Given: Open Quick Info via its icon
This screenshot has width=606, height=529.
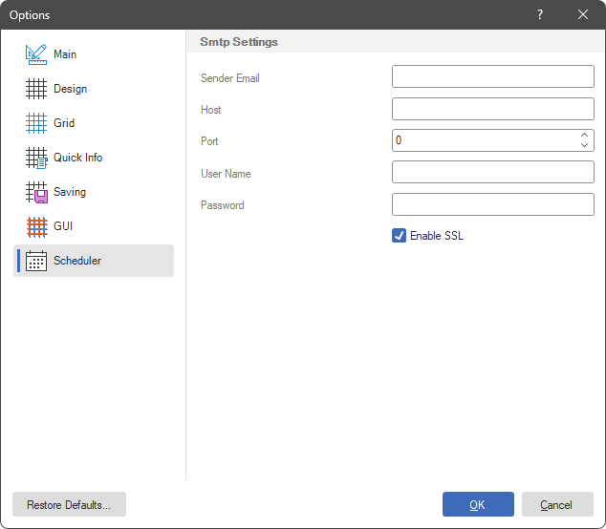Looking at the screenshot, I should coord(36,158).
